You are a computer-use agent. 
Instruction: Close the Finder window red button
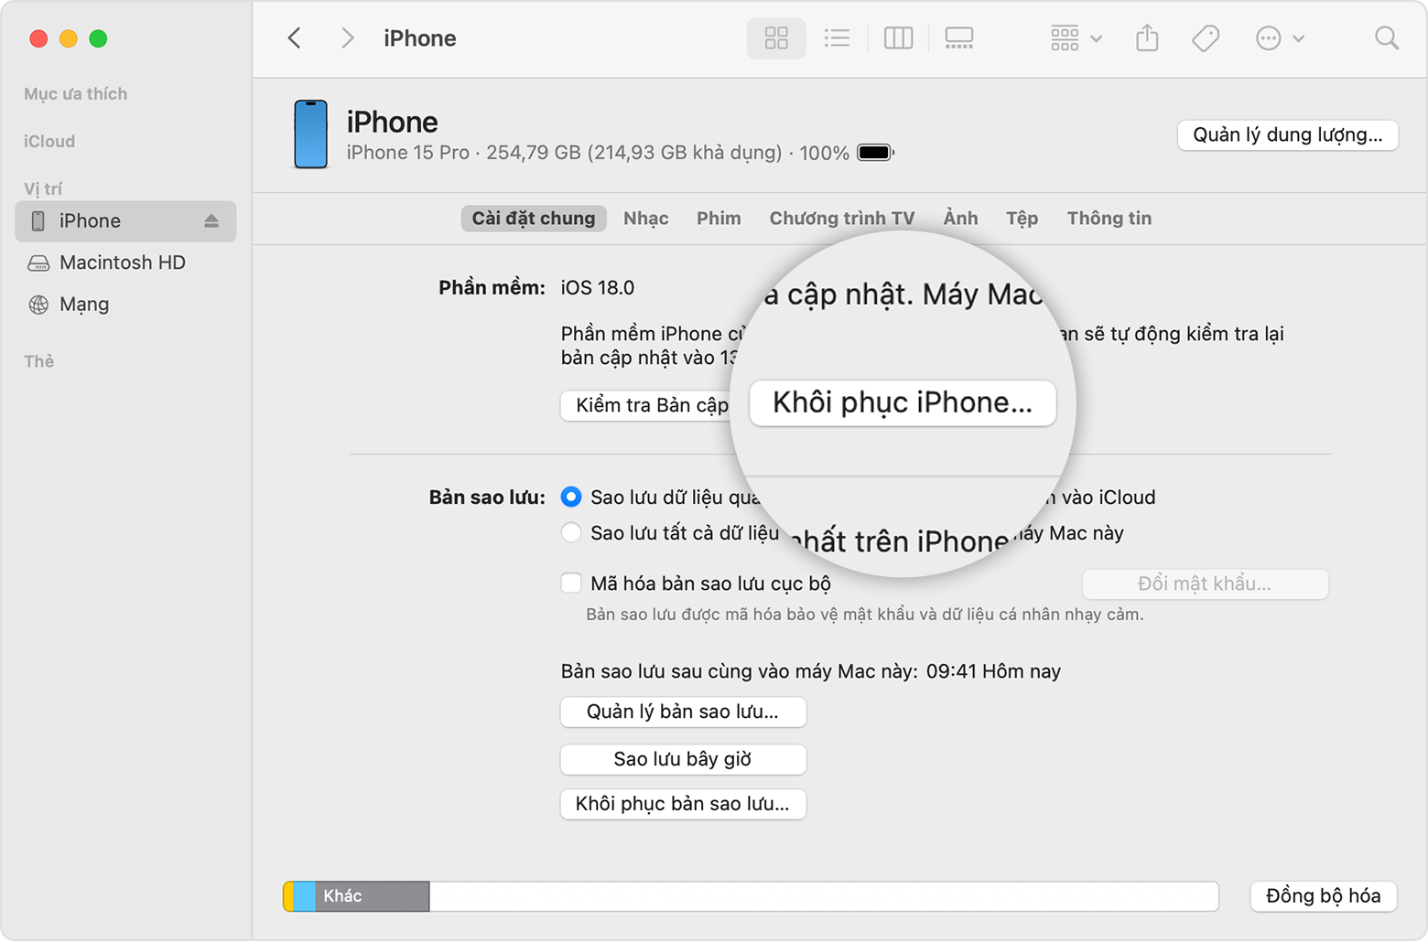point(38,38)
